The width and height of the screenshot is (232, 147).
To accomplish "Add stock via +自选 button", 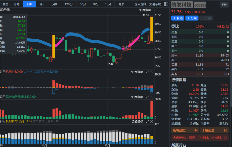I will (178, 18).
